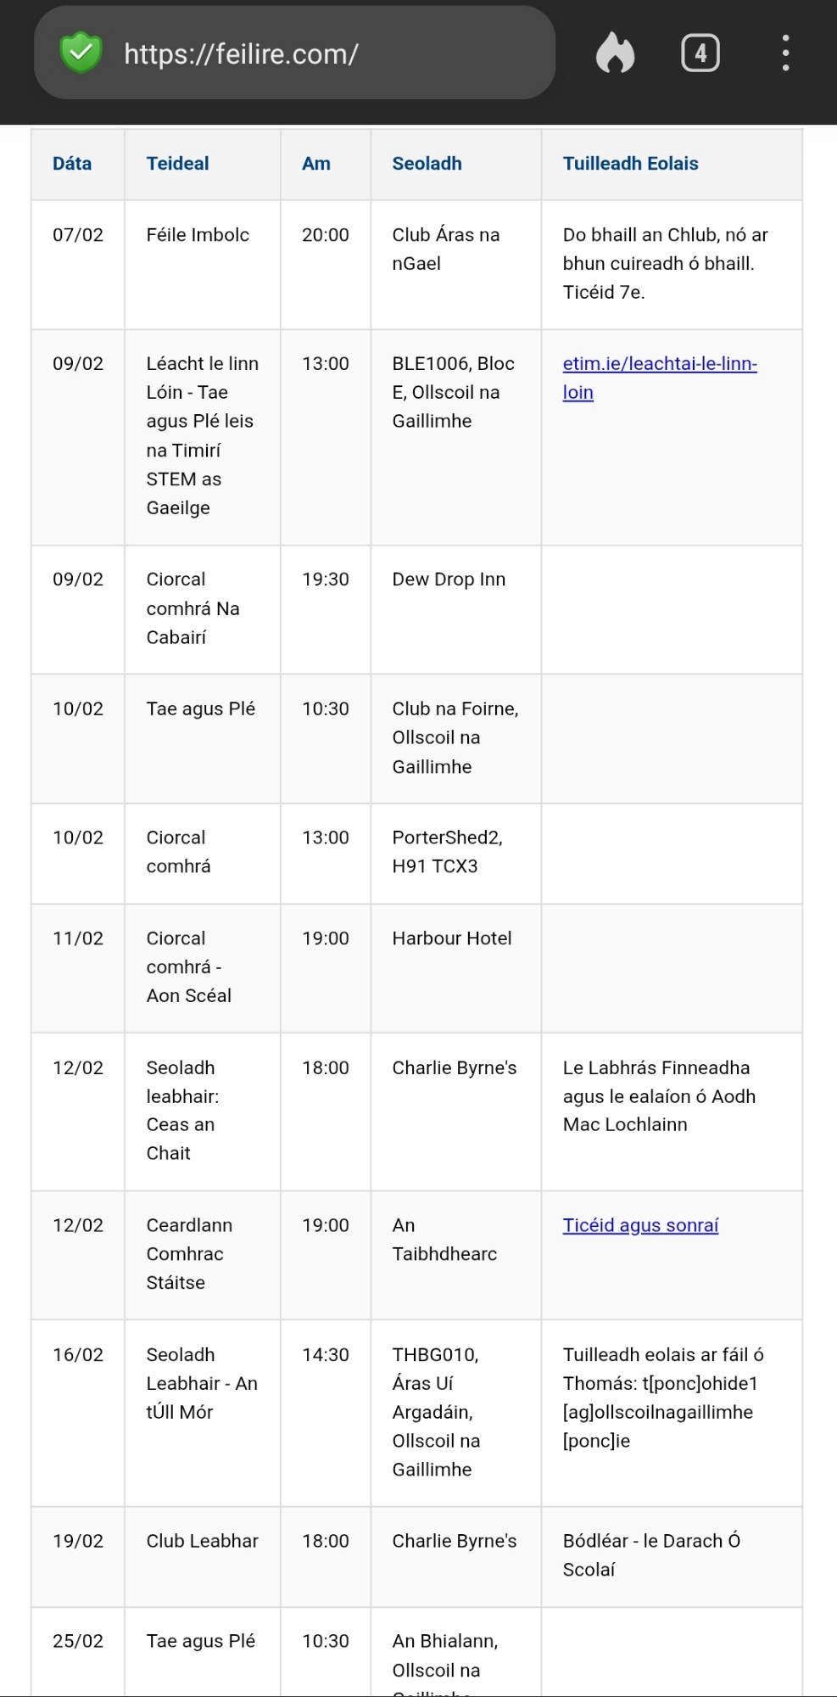Image resolution: width=837 pixels, height=1697 pixels.
Task: Select the Am column header
Action: (x=316, y=164)
